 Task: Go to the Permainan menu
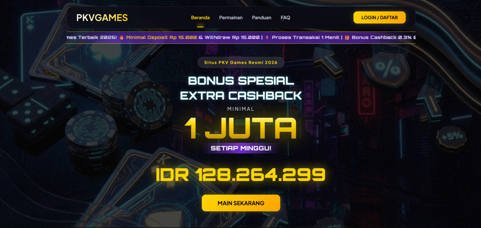click(231, 18)
